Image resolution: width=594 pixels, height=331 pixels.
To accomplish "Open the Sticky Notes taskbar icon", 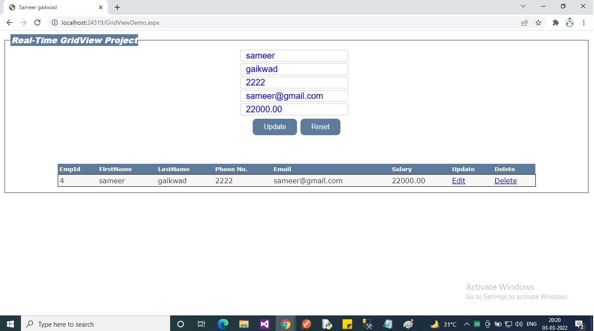I will pos(347,324).
